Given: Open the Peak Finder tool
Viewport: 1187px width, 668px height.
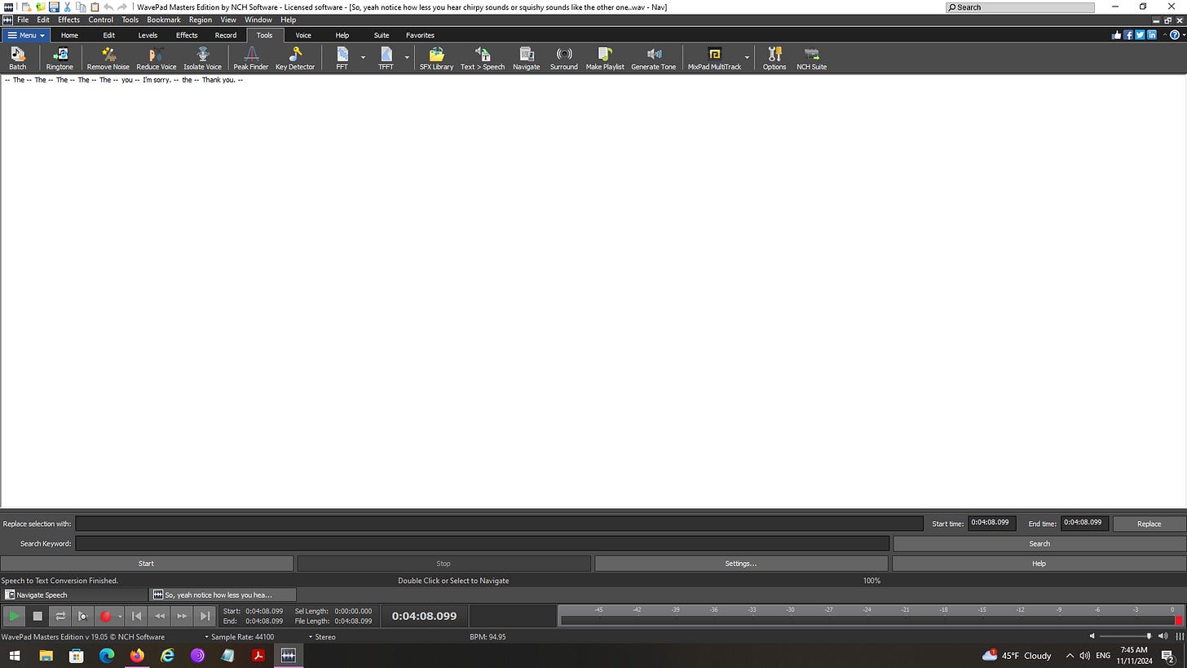Looking at the screenshot, I should click(250, 58).
